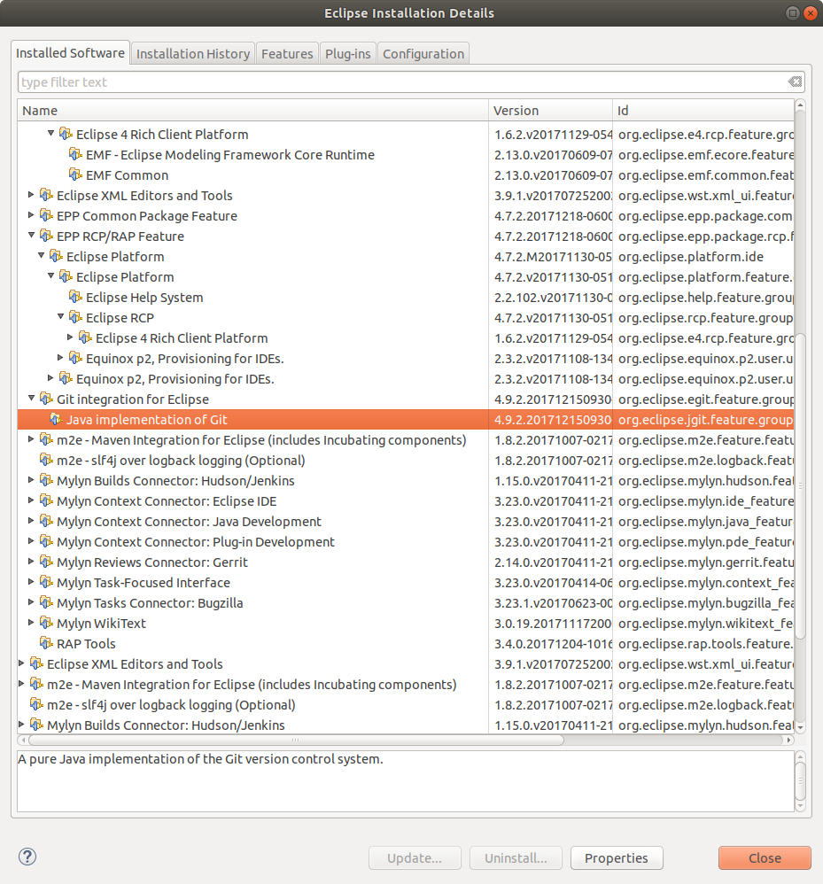Click the EPP RCP/RAP Feature icon

click(46, 236)
